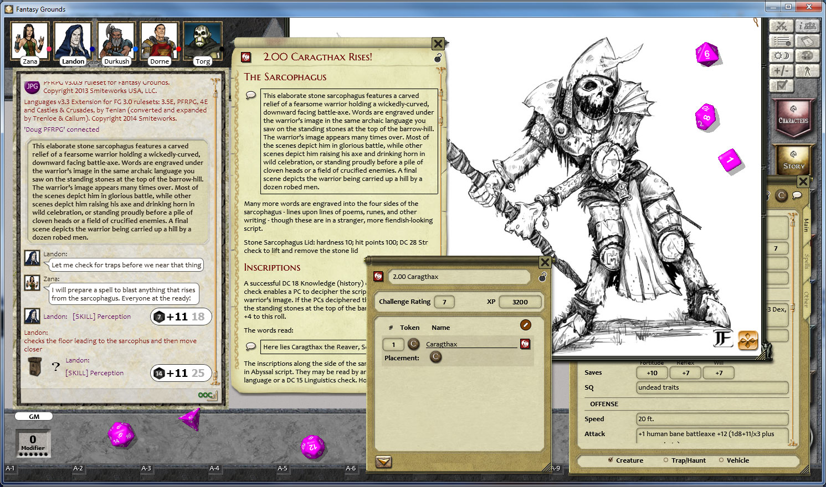
Task: Click the down-arrow button at the NPC window bottom
Action: pos(384,462)
